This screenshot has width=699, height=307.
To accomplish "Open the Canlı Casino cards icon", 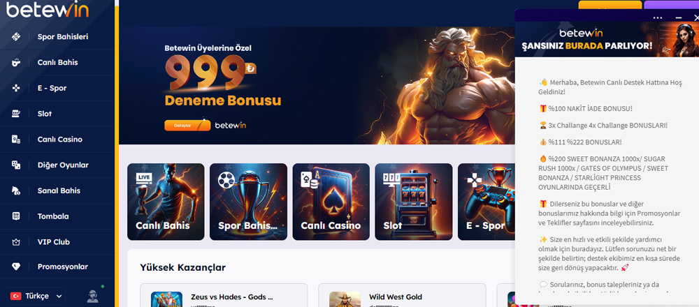I will (x=16, y=140).
